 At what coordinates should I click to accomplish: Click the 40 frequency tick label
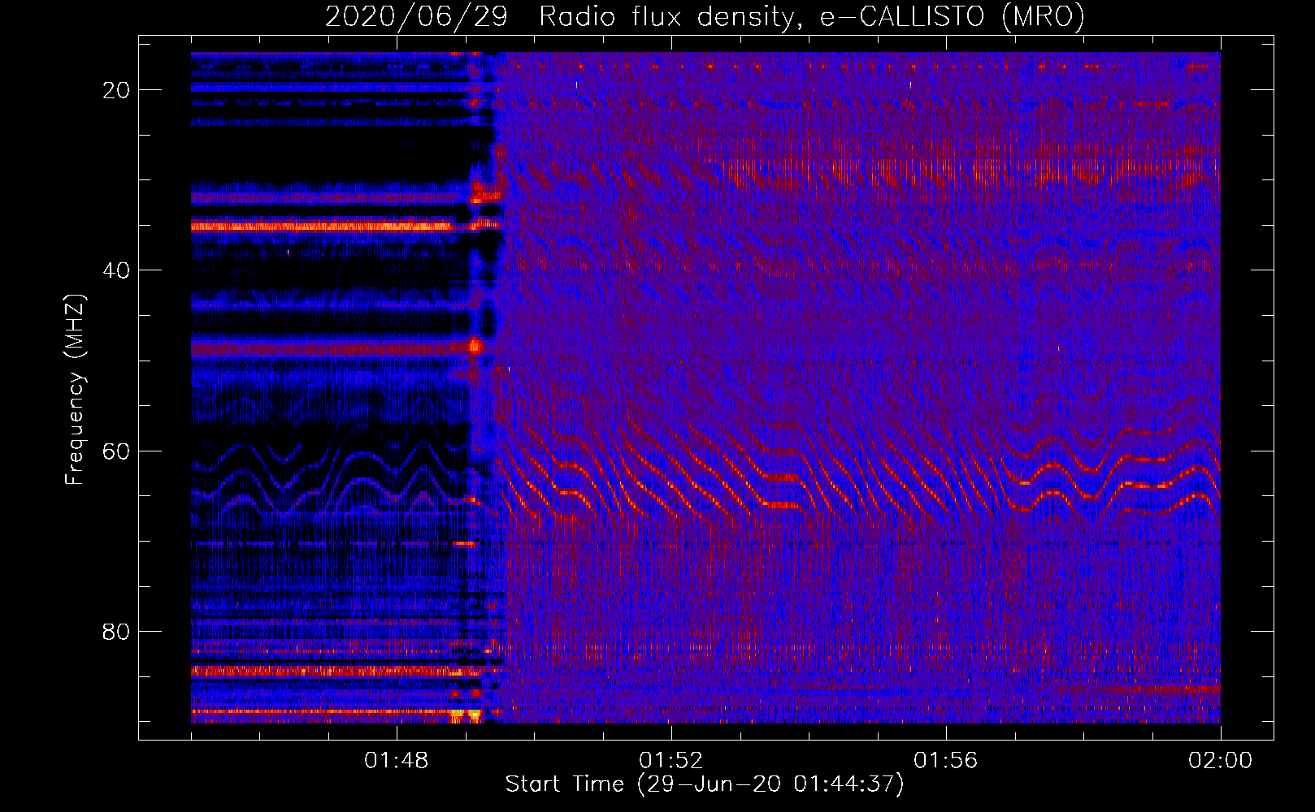point(116,270)
